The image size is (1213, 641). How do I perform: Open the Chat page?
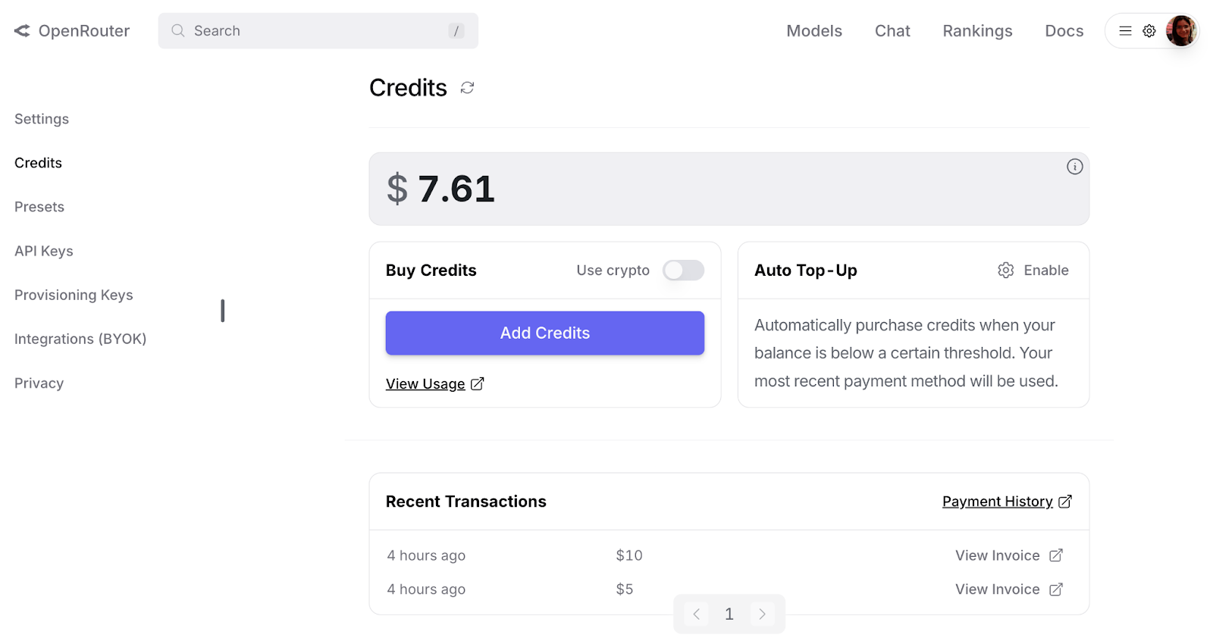(892, 31)
